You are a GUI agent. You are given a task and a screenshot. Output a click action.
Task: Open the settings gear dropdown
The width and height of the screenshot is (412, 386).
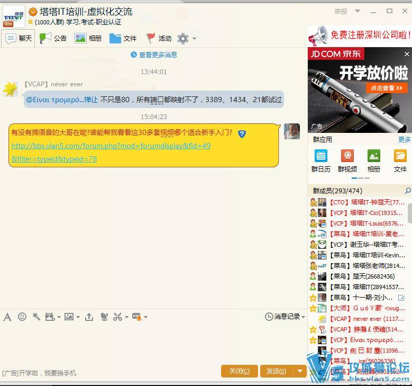coord(186,38)
